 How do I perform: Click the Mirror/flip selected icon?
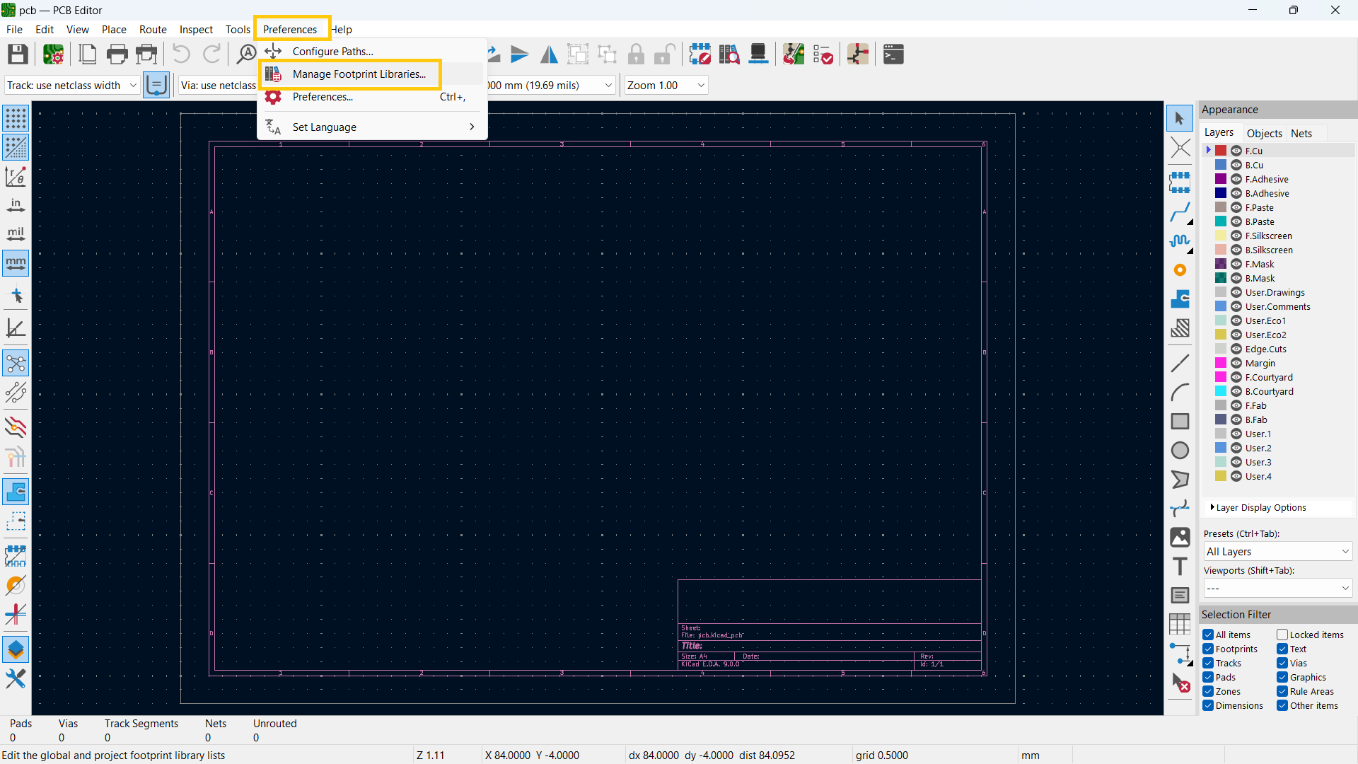point(549,54)
